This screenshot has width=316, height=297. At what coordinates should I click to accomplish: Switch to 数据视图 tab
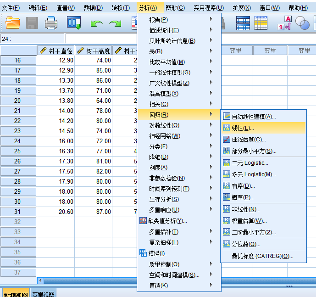click(16, 294)
